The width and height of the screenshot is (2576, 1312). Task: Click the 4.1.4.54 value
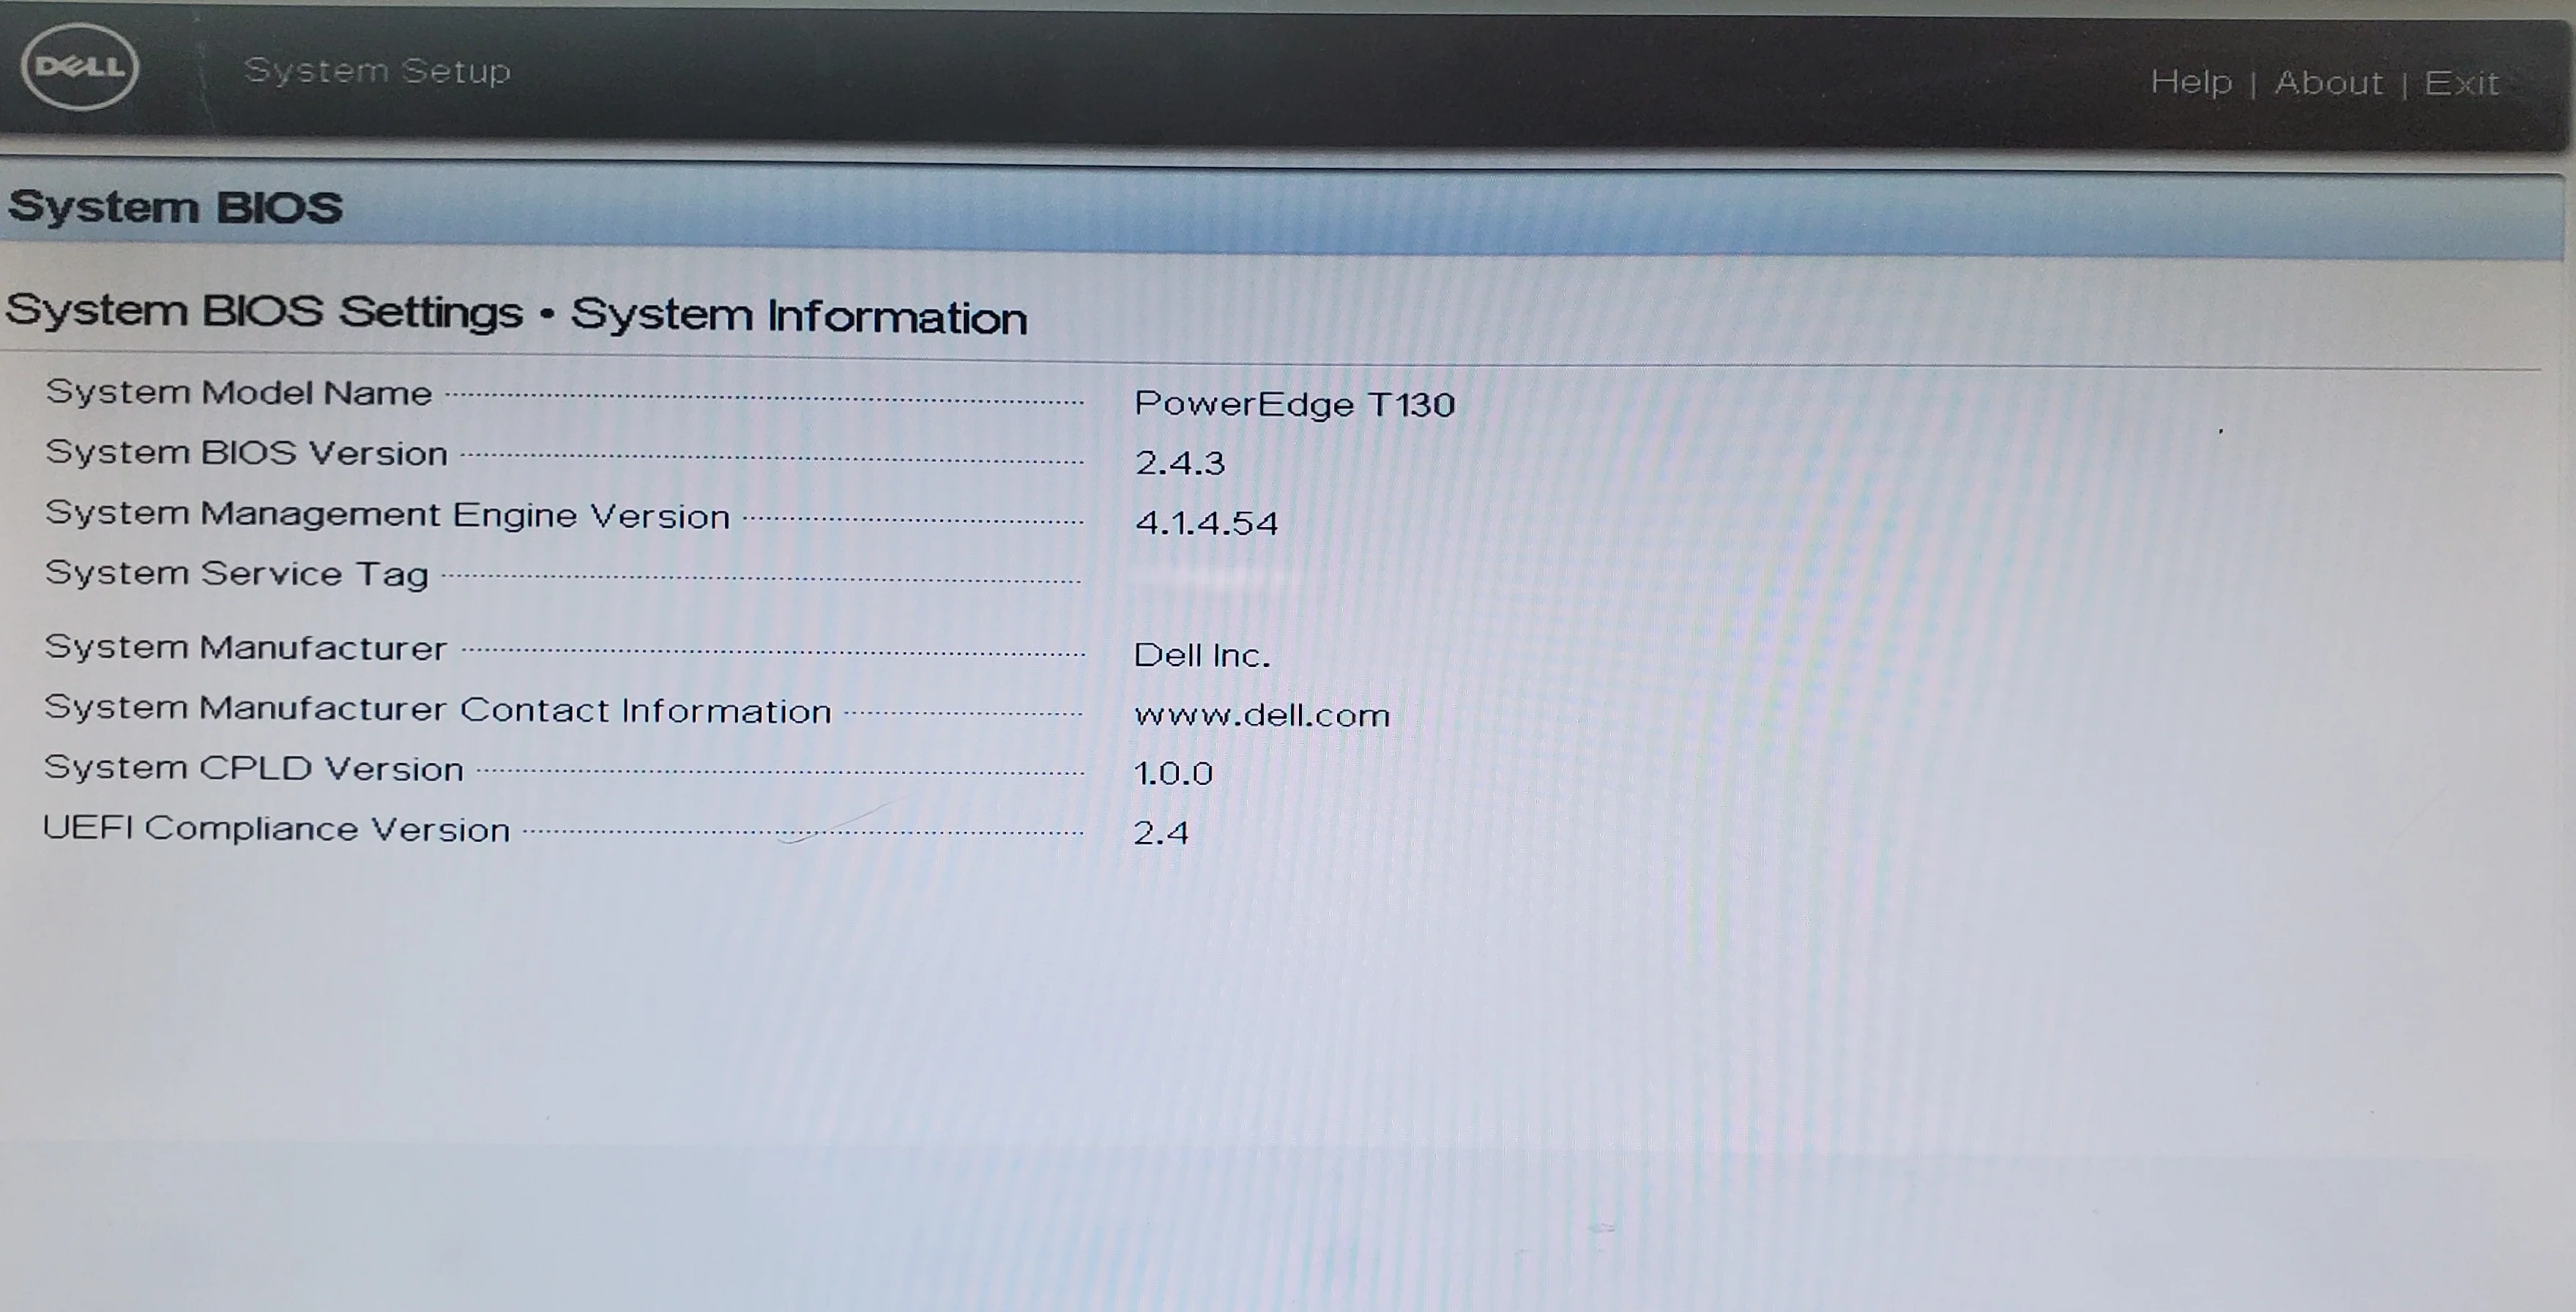click(1207, 523)
